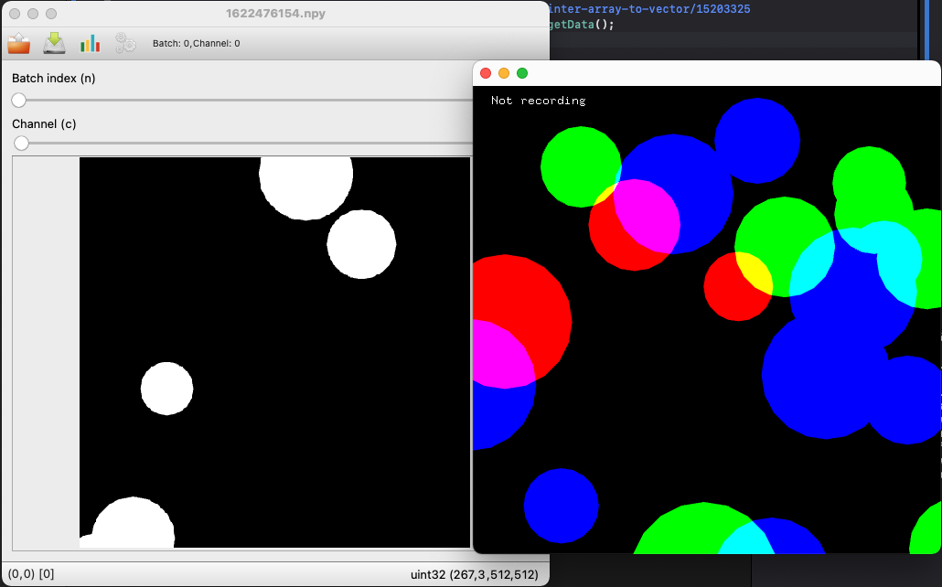Click the 'Batch: 0,Channel: 0' toolbar label

click(197, 43)
